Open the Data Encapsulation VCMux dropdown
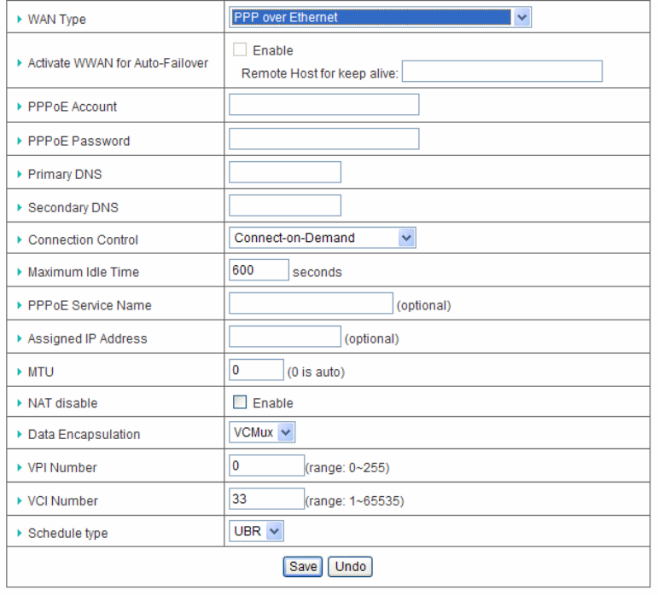This screenshot has height=595, width=658. [262, 434]
